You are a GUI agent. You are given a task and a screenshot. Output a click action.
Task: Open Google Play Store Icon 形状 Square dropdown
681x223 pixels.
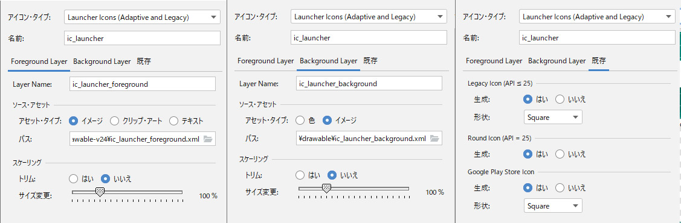pyautogui.click(x=553, y=206)
